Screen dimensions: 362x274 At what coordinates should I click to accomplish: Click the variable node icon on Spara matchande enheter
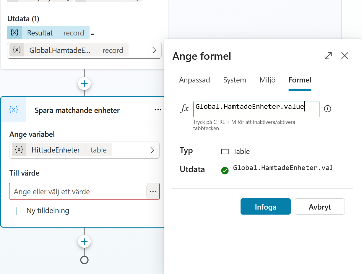14,110
